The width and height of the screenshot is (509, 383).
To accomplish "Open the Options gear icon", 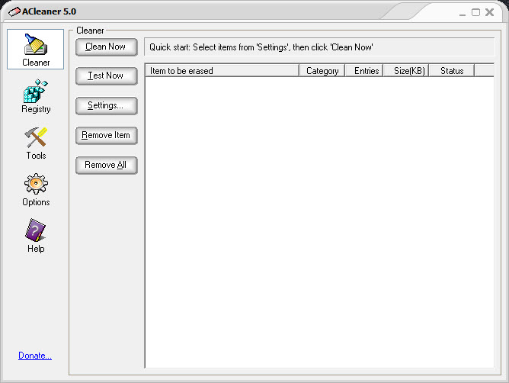I will pyautogui.click(x=36, y=184).
